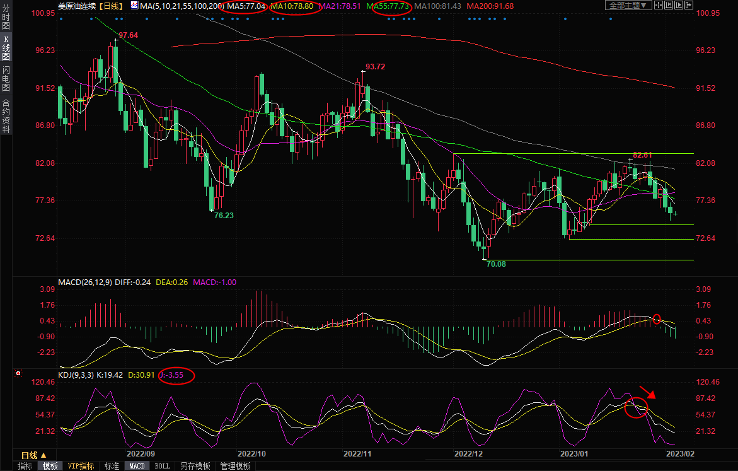Click the export arrow icon at top right
This screenshot has height=471, width=738.
point(689,5)
